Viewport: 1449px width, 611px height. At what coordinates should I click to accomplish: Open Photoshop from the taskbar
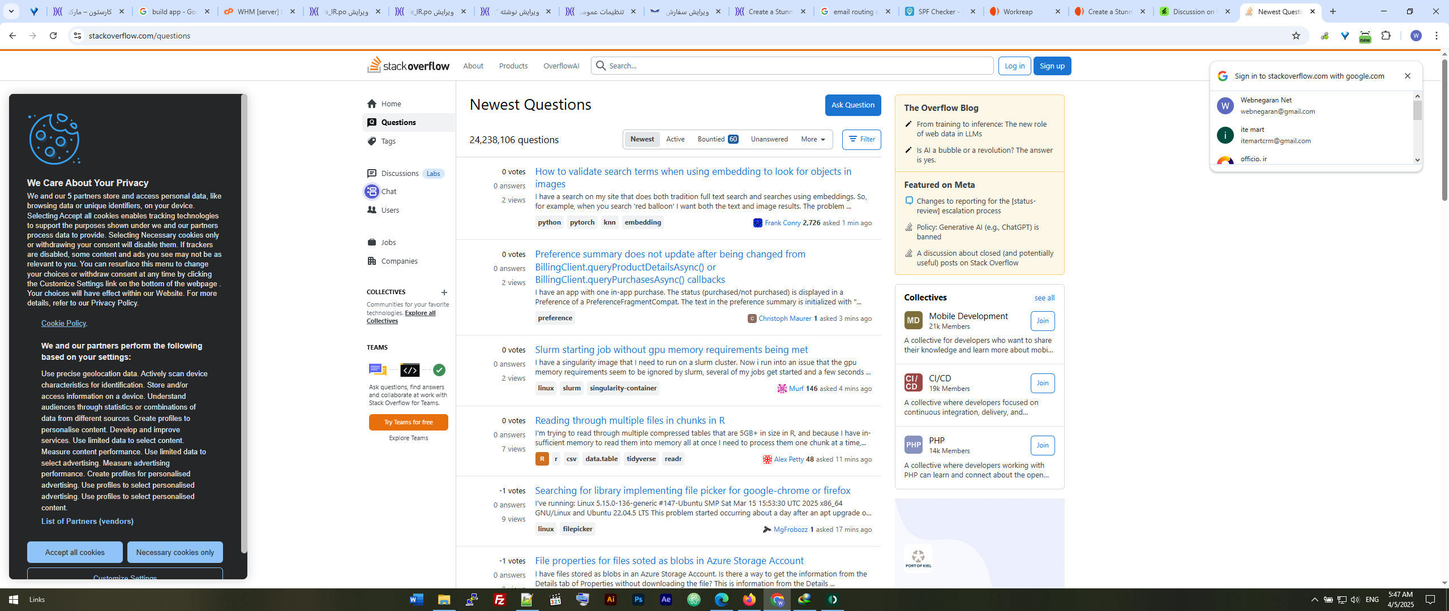coord(638,600)
